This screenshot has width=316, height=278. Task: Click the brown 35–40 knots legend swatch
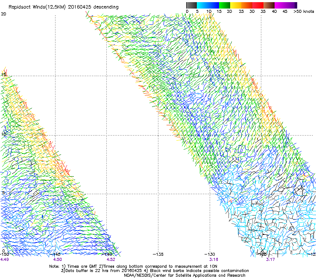(x=269, y=5)
